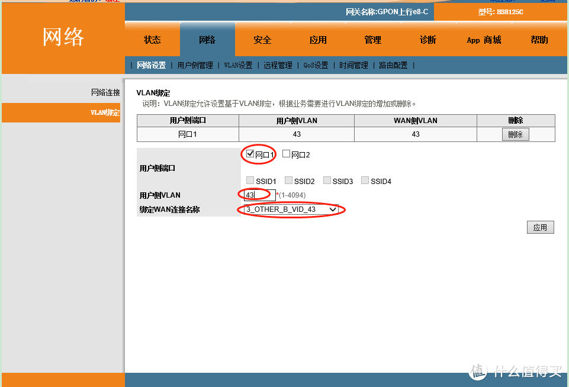Open the 安全 tab

[262, 39]
